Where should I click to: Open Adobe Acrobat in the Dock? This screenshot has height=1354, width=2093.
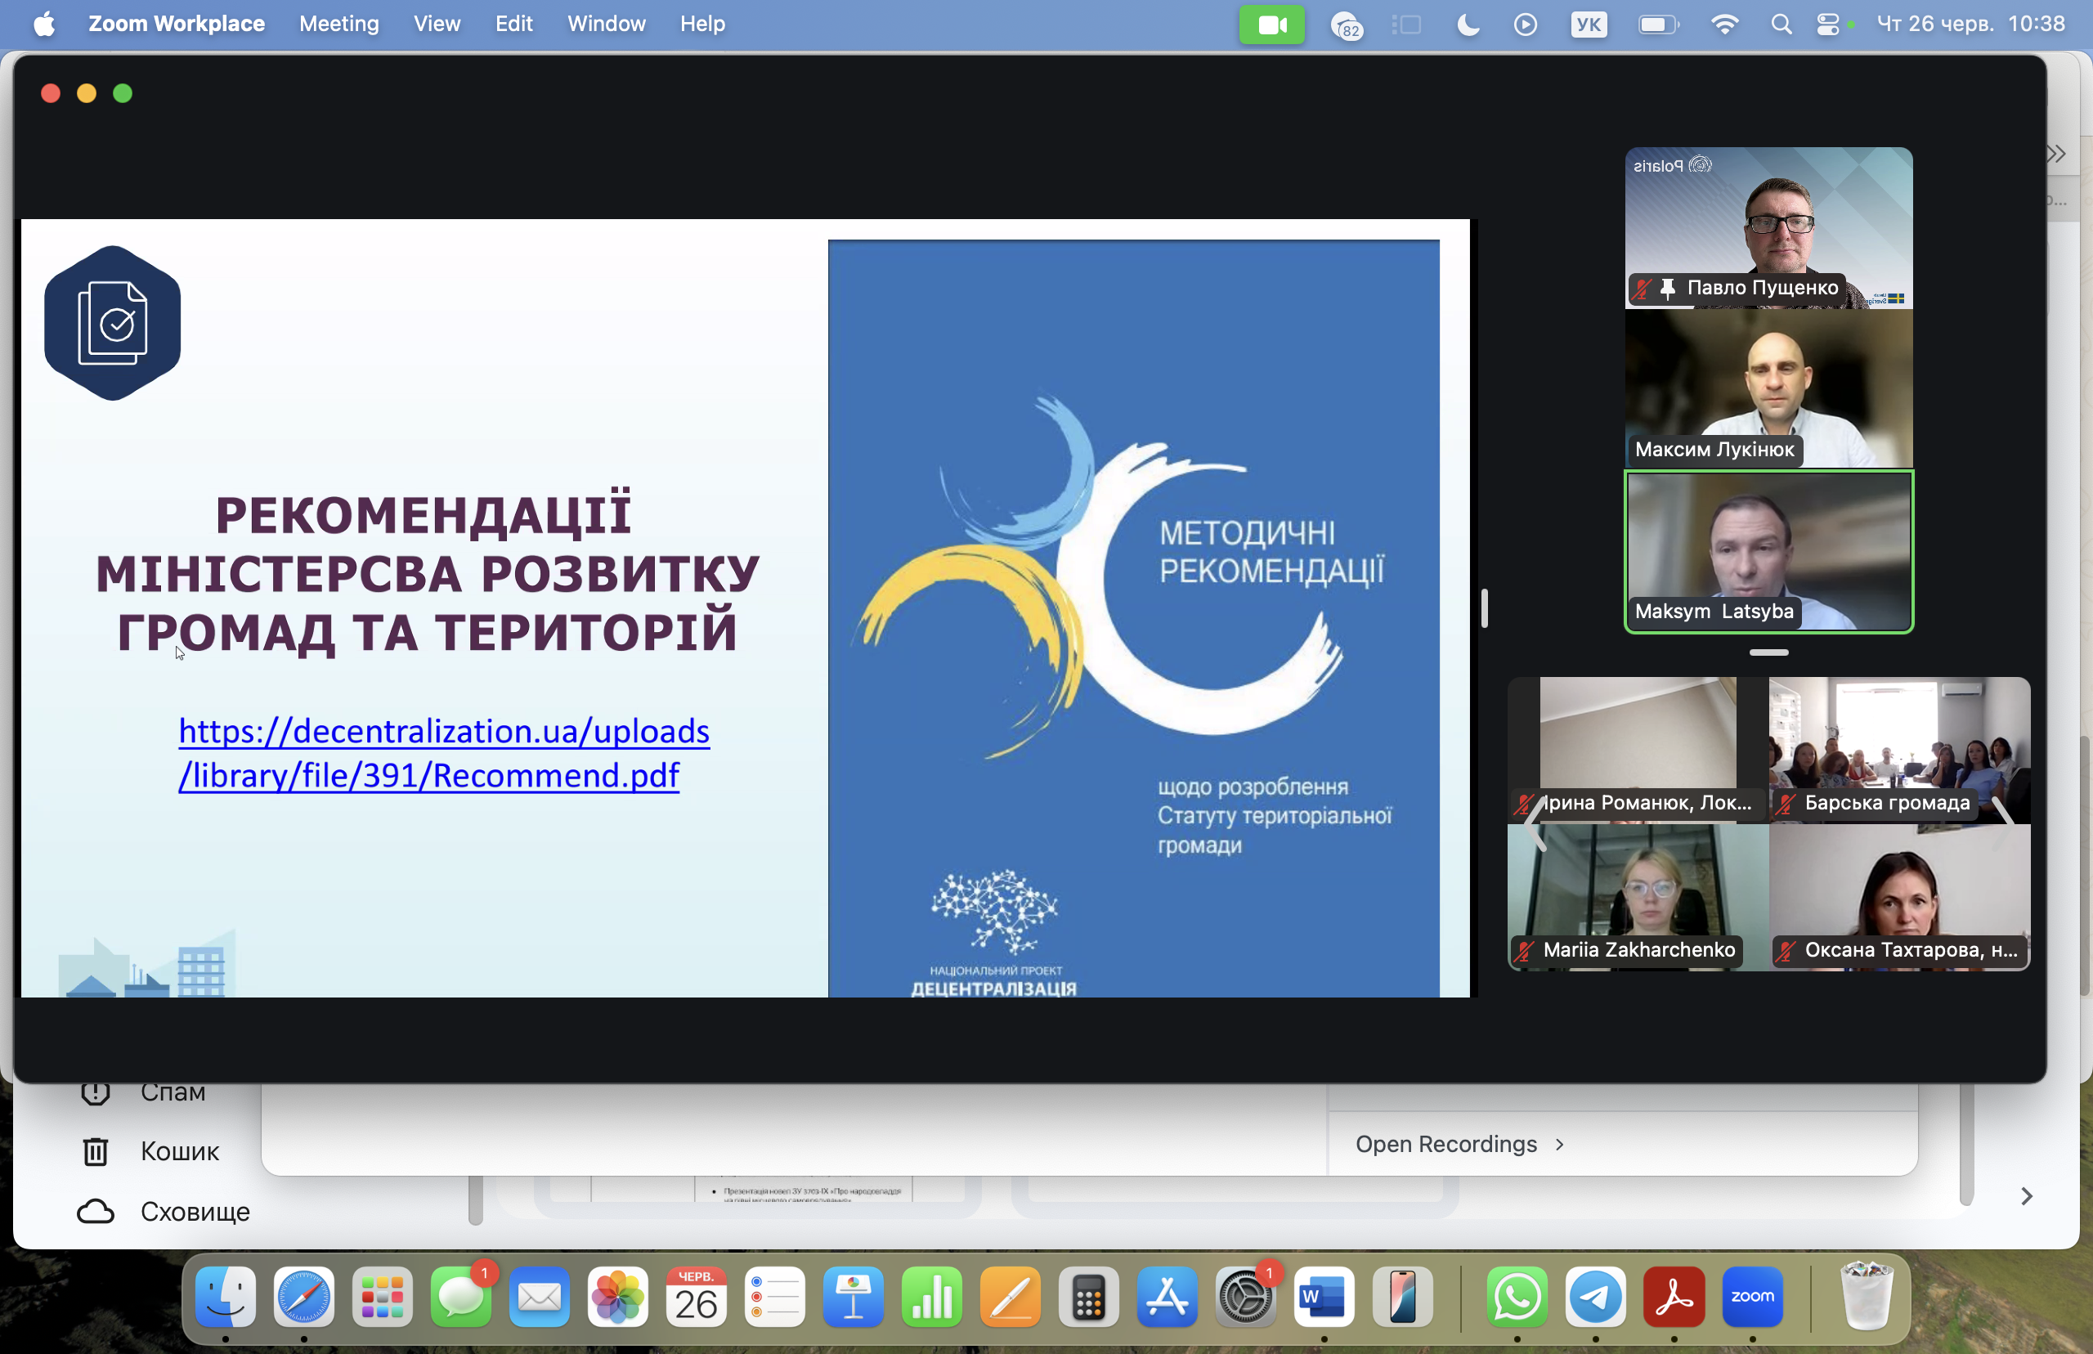point(1674,1296)
